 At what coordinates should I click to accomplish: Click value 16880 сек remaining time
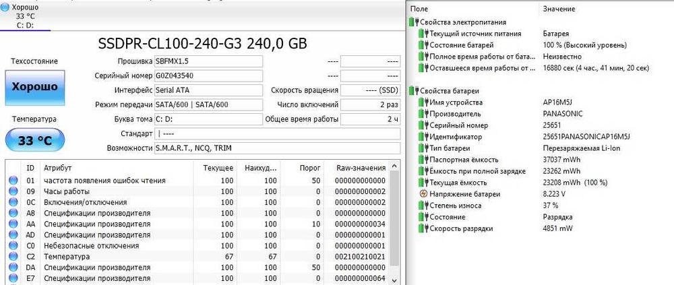(x=596, y=68)
